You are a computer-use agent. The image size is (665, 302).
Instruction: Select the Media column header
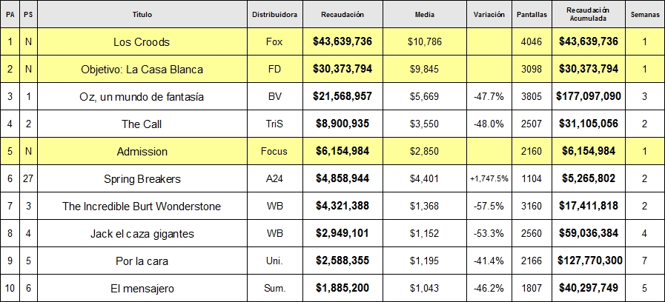click(x=424, y=15)
